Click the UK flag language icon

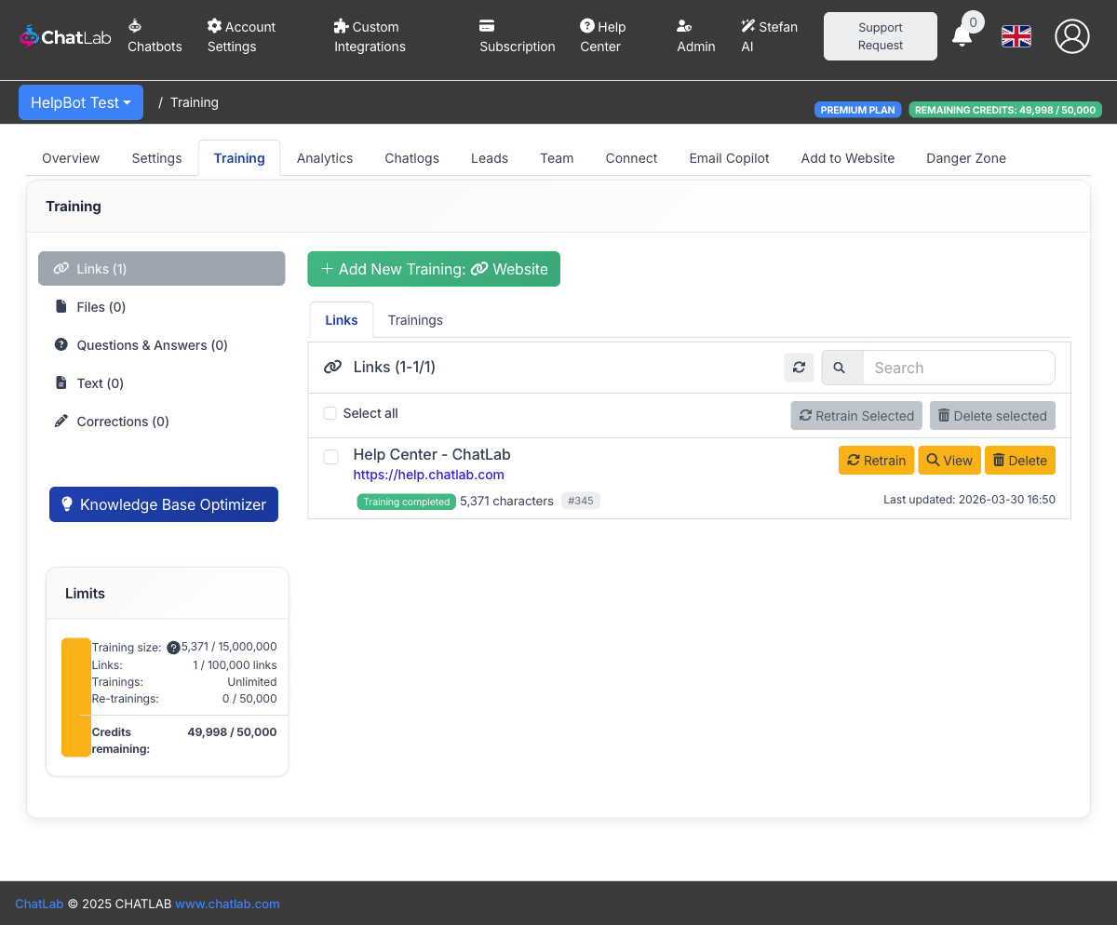click(x=1016, y=36)
